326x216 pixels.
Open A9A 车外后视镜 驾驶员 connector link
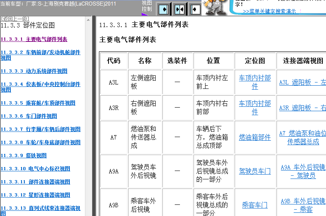[x=303, y=171]
